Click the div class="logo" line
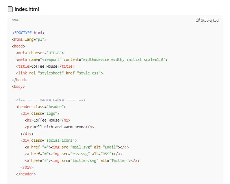Viewport: 230px width, 184px height. pos(40,113)
